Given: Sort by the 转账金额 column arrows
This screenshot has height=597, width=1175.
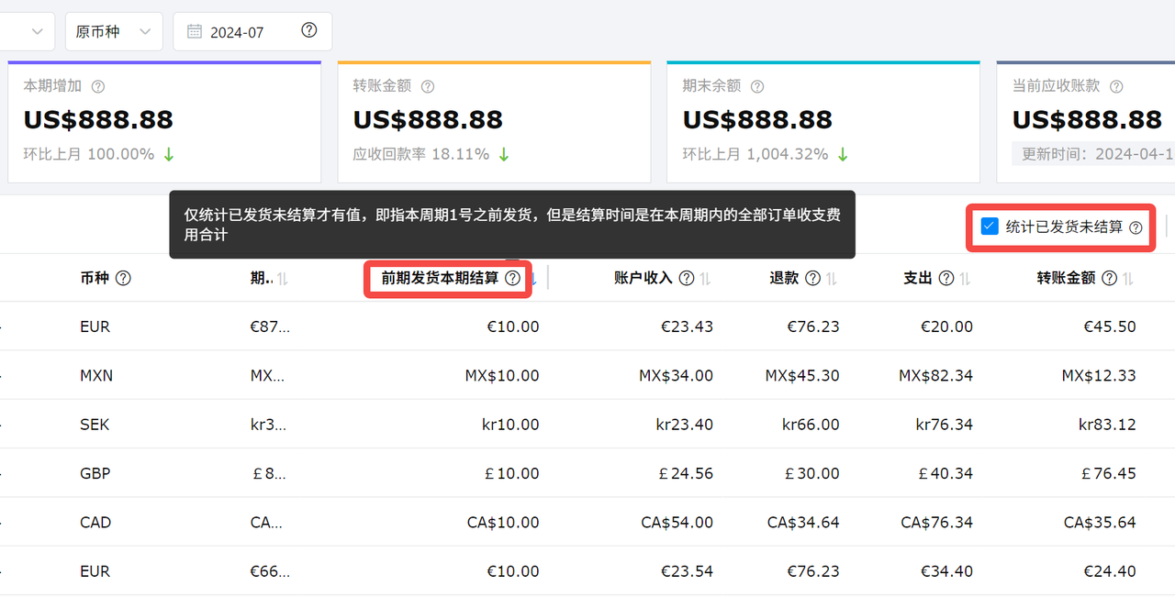Looking at the screenshot, I should (1128, 279).
